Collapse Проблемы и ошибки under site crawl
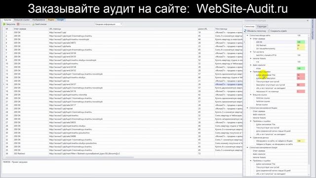This screenshot has width=316, height=178. (251, 72)
